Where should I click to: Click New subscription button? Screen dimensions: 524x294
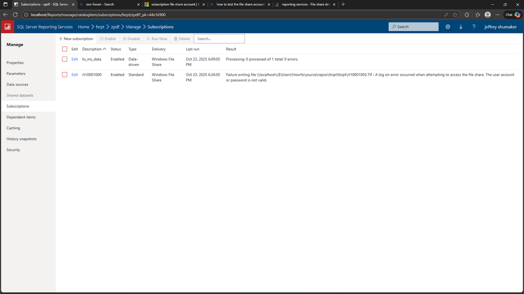pos(76,39)
